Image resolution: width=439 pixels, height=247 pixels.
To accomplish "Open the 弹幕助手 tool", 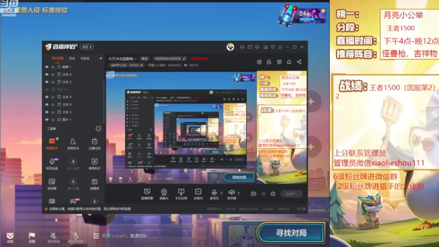I will pyautogui.click(x=52, y=144).
